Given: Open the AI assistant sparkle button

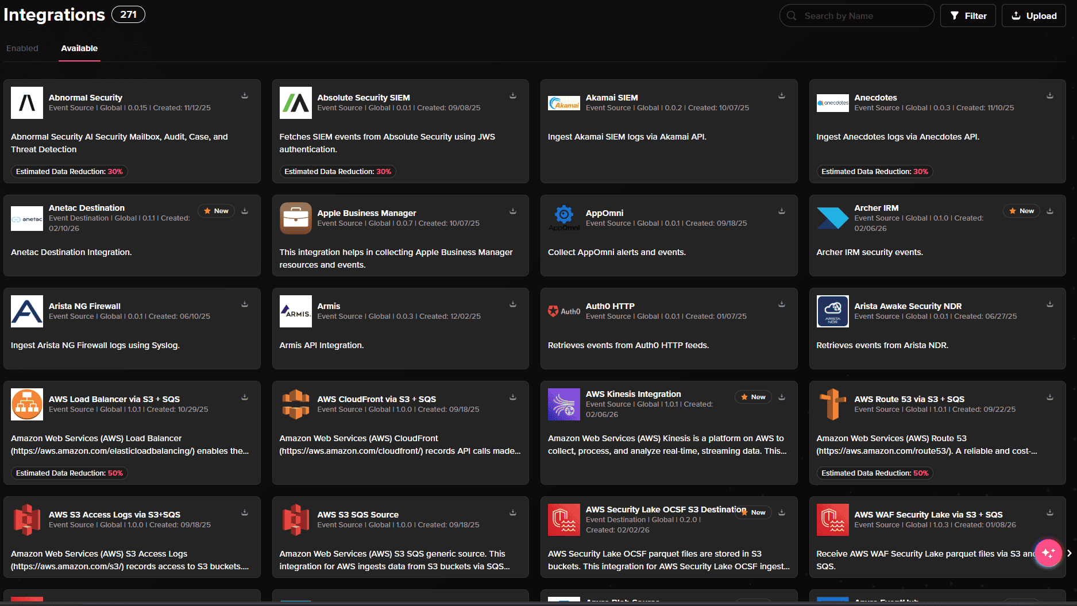Looking at the screenshot, I should [x=1048, y=553].
